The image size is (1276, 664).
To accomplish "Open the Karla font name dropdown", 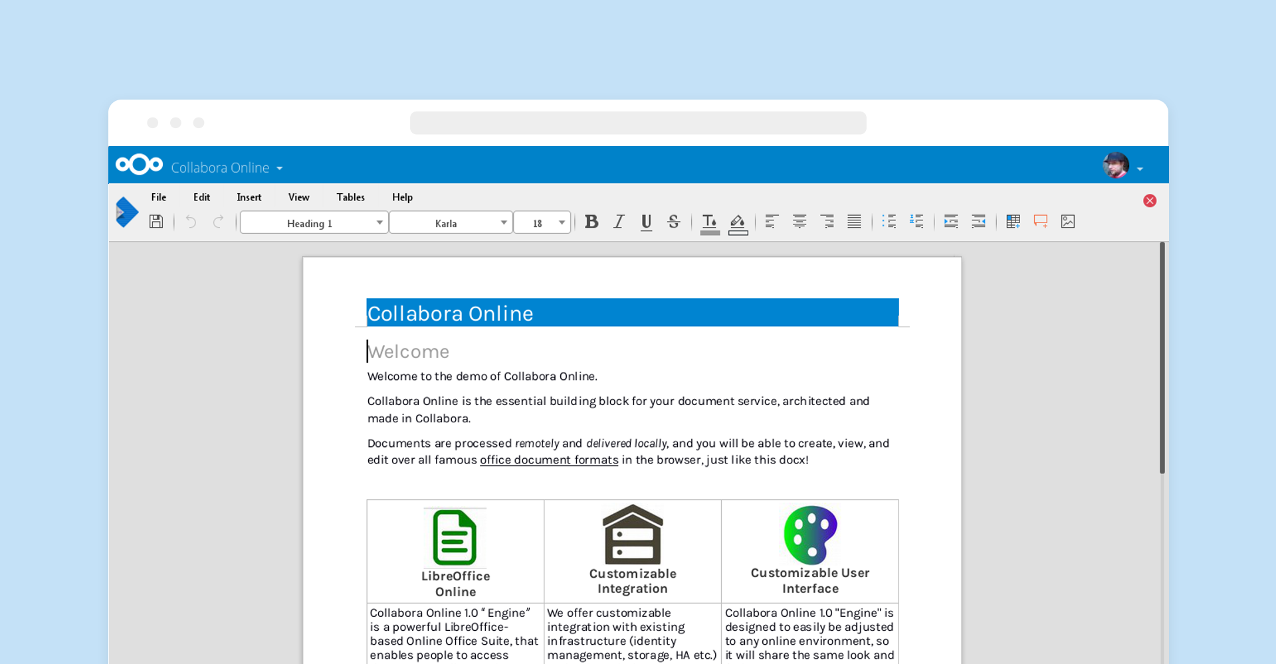I will [451, 222].
